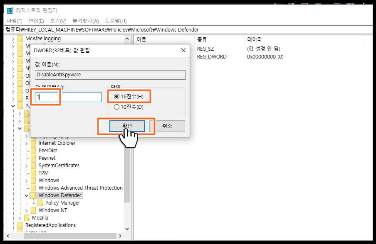Viewport: 376px width, 244px height.
Task: Select the Internet Explorer key
Action: point(57,143)
